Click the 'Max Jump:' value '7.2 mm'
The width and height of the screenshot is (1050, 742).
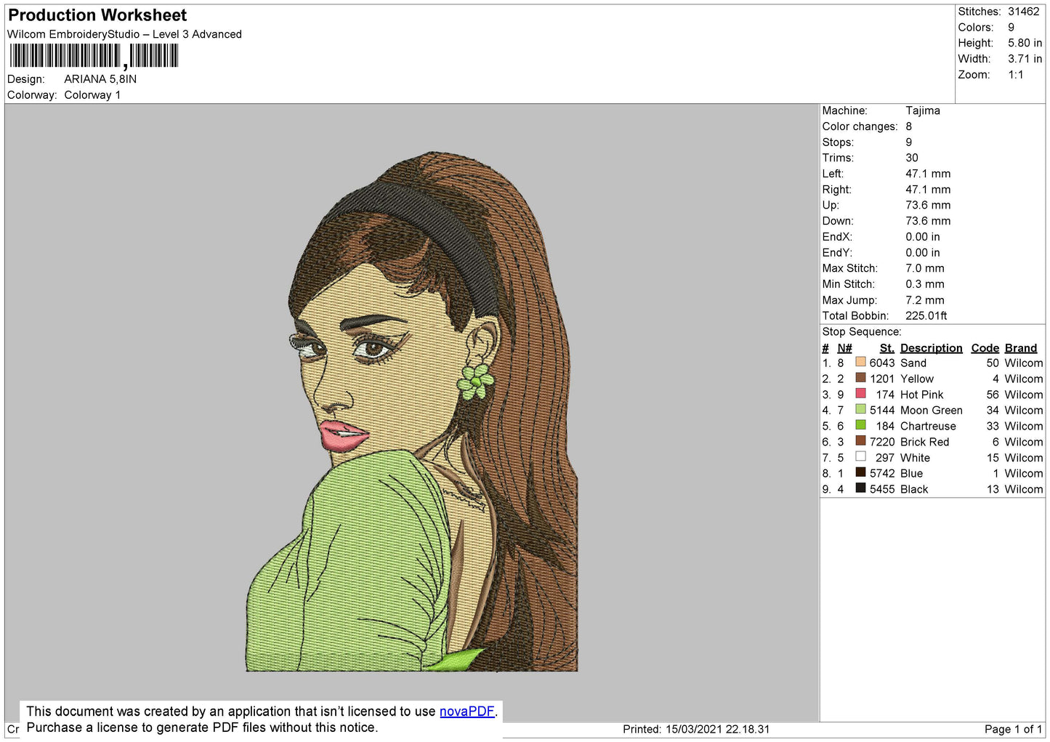click(925, 300)
